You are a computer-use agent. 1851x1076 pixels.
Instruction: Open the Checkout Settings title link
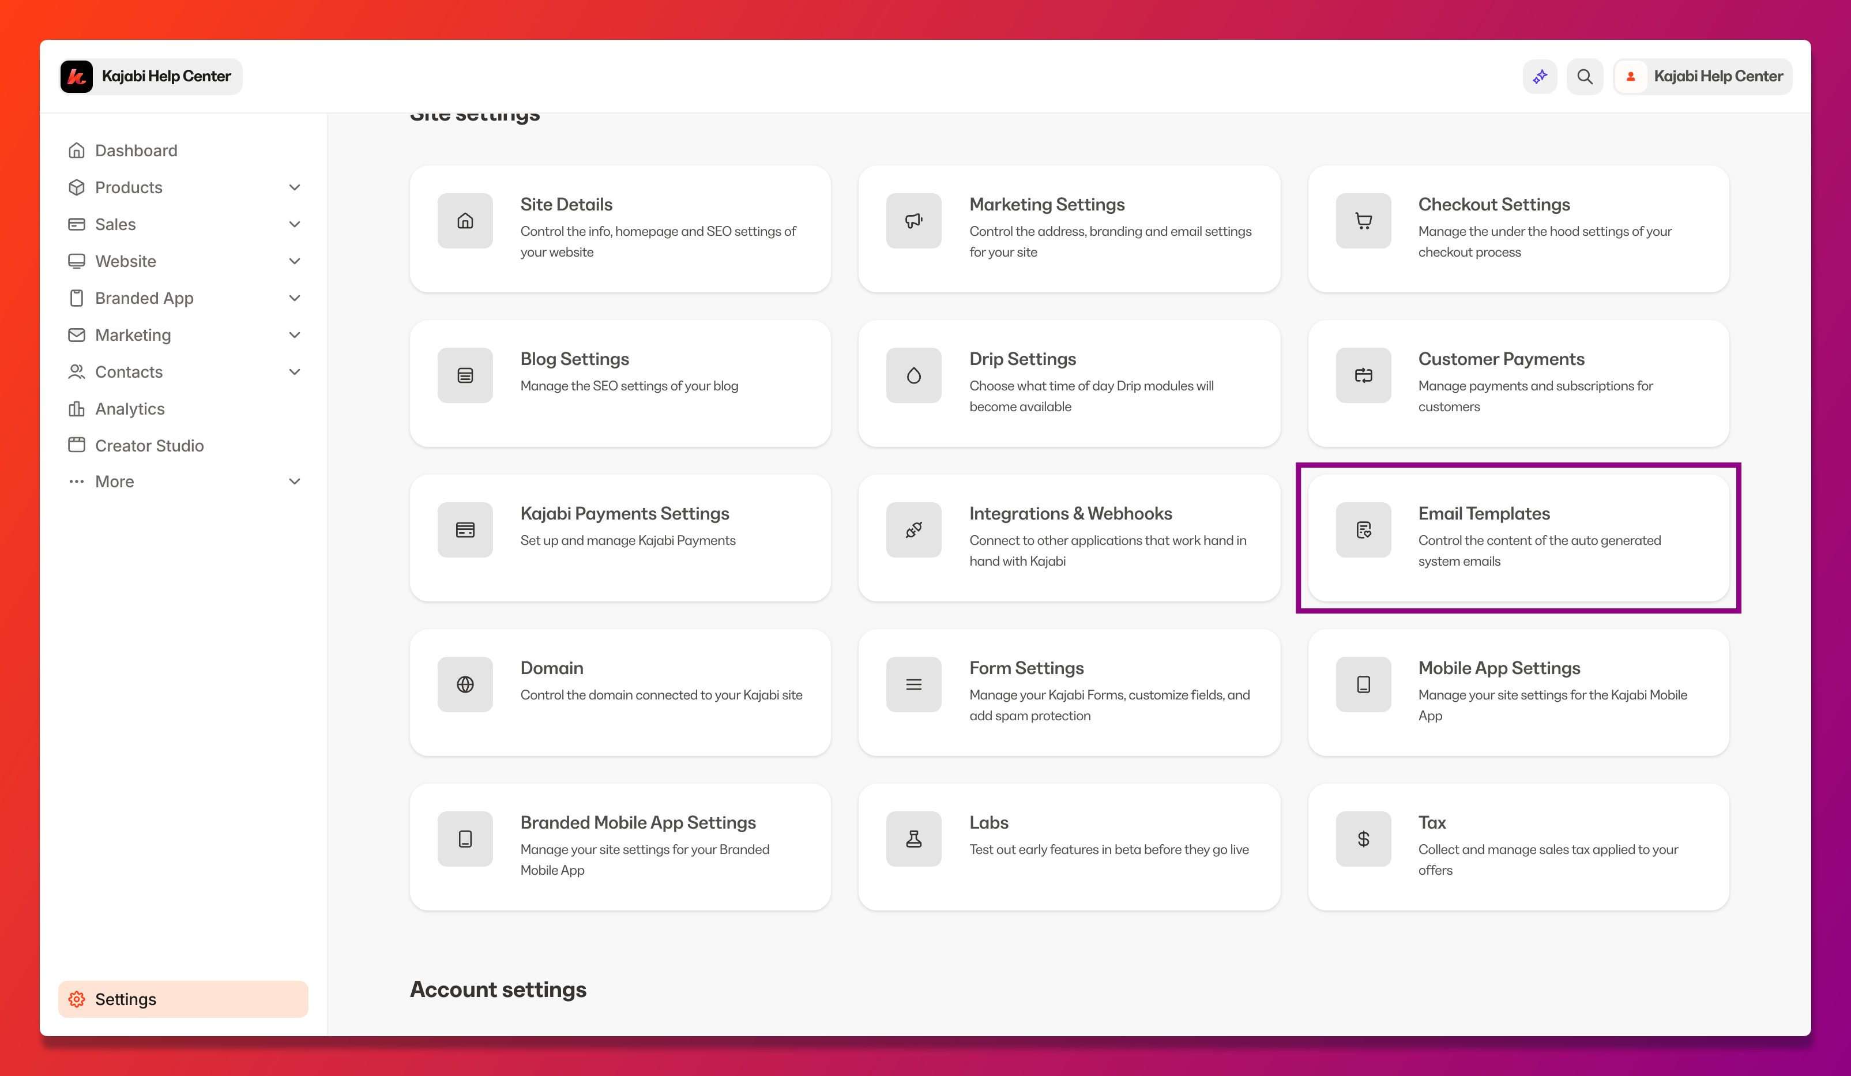coord(1494,204)
